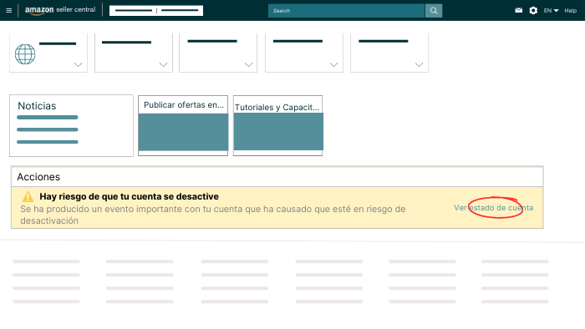Open the settings gear icon
The width and height of the screenshot is (585, 329).
[x=533, y=10]
